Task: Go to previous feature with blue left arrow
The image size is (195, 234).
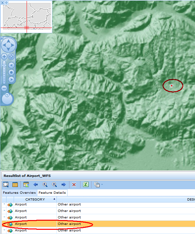Action: (x=35, y=185)
